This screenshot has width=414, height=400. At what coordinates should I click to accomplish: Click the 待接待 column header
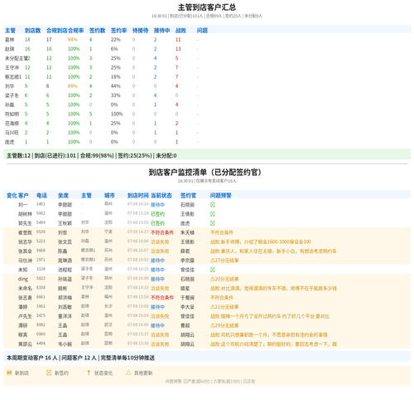click(x=140, y=31)
